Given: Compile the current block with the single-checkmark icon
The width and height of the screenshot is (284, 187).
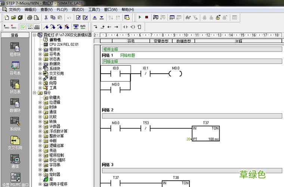Looking at the screenshot, I should [x=78, y=18].
